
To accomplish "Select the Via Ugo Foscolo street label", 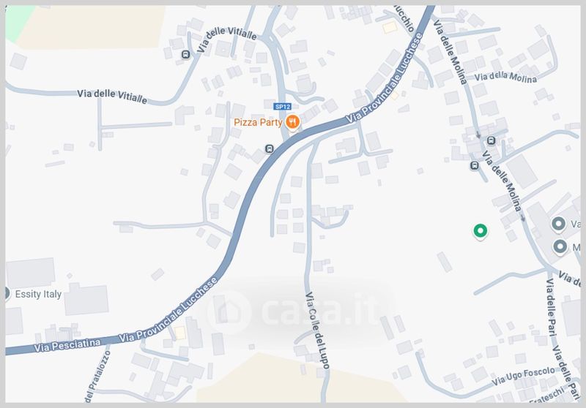I will (x=523, y=376).
